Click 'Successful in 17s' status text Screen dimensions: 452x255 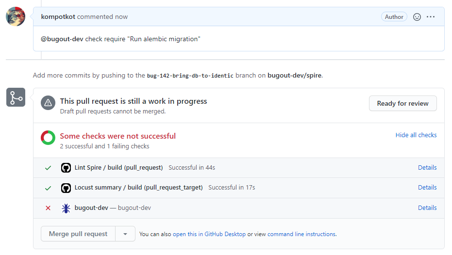tap(232, 187)
